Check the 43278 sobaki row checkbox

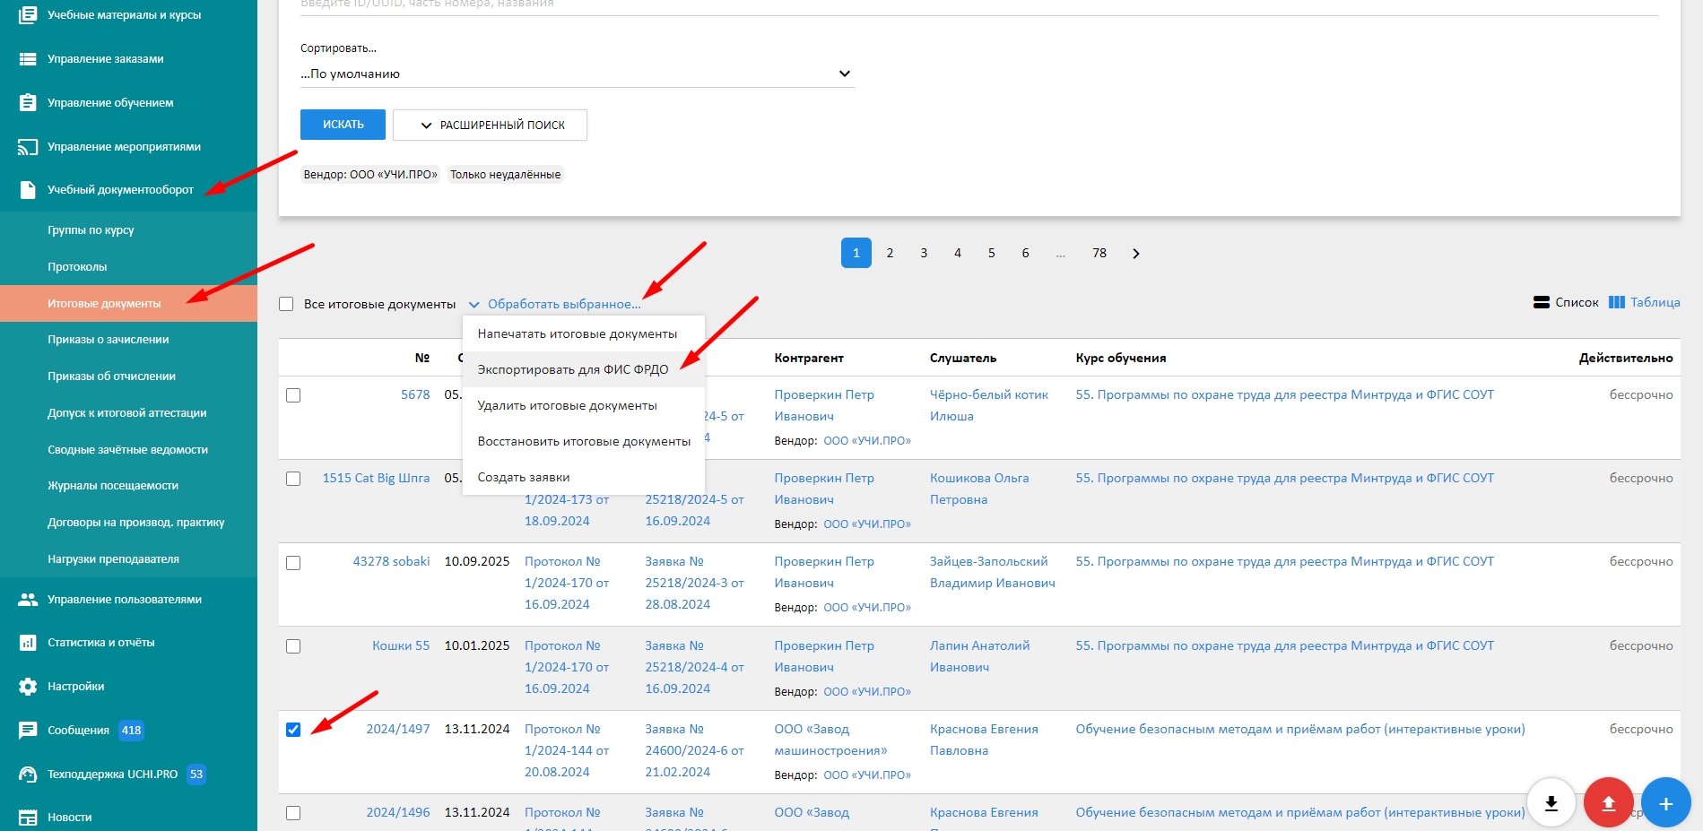click(293, 563)
